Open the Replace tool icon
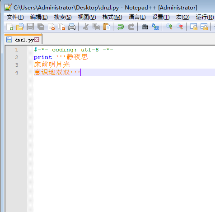 tap(155, 27)
